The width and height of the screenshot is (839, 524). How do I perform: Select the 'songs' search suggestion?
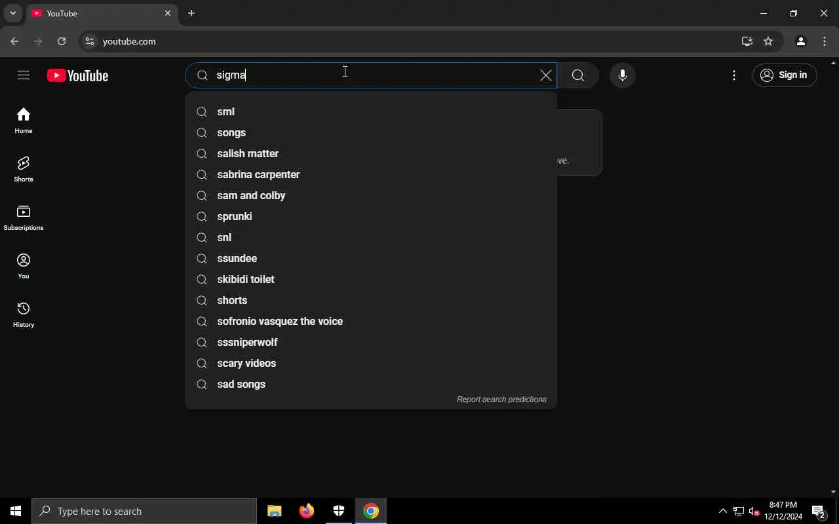[x=371, y=132]
